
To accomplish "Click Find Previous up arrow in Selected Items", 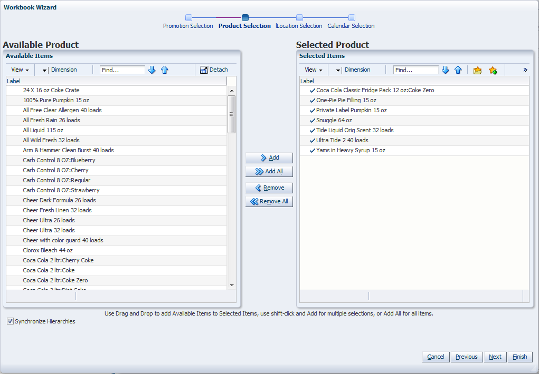I will (x=458, y=70).
